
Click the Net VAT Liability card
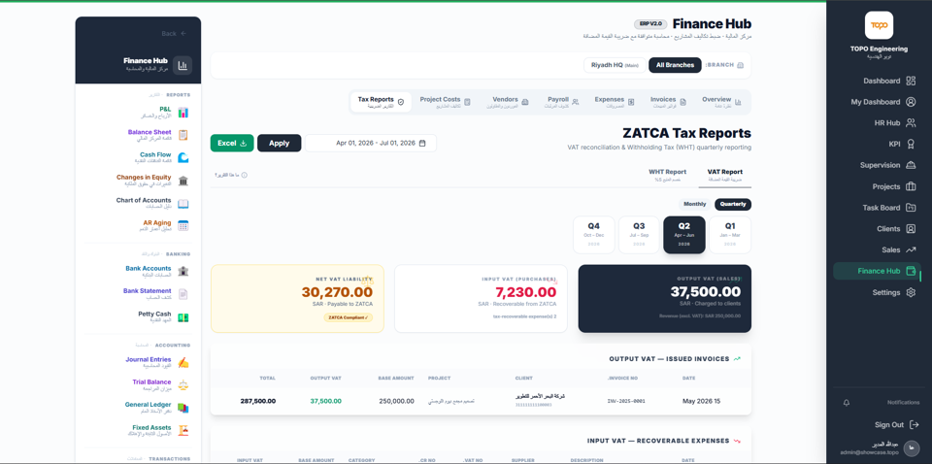click(297, 298)
